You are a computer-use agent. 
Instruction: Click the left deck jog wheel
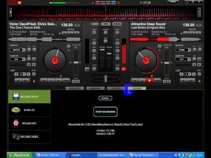click(x=55, y=61)
